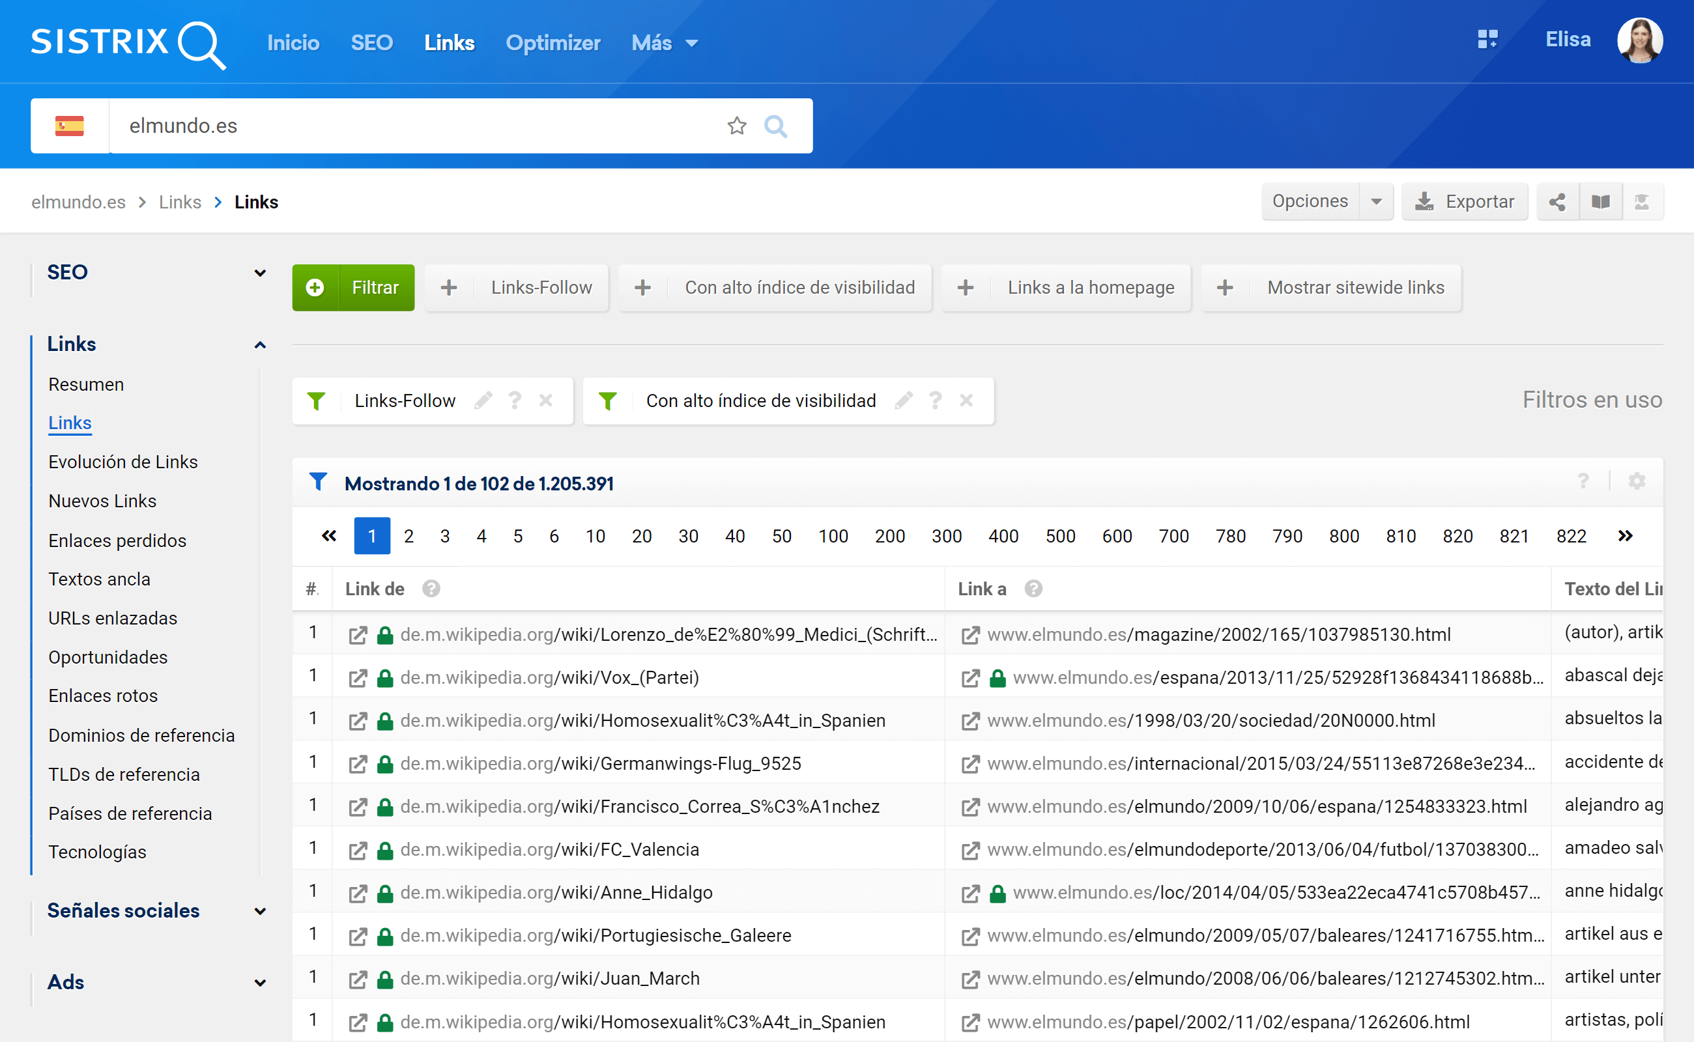
Task: Click the favorite star icon in search bar
Action: (x=736, y=126)
